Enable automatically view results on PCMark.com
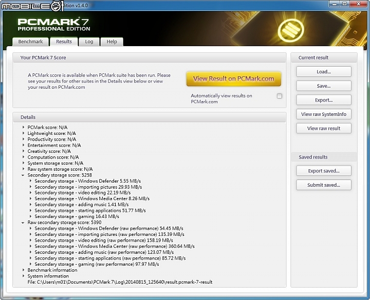This screenshot has height=300, width=370. pyautogui.click(x=280, y=96)
